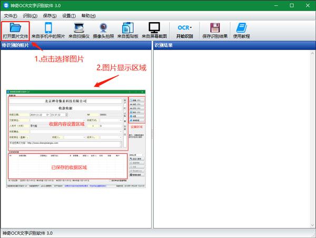Open the 保存(S) menu
The image size is (316, 238).
50,16
